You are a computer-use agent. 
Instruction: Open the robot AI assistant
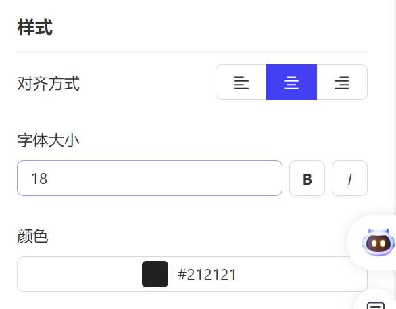378,243
